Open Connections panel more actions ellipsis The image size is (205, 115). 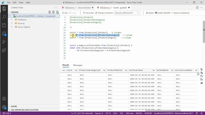coord(56,8)
